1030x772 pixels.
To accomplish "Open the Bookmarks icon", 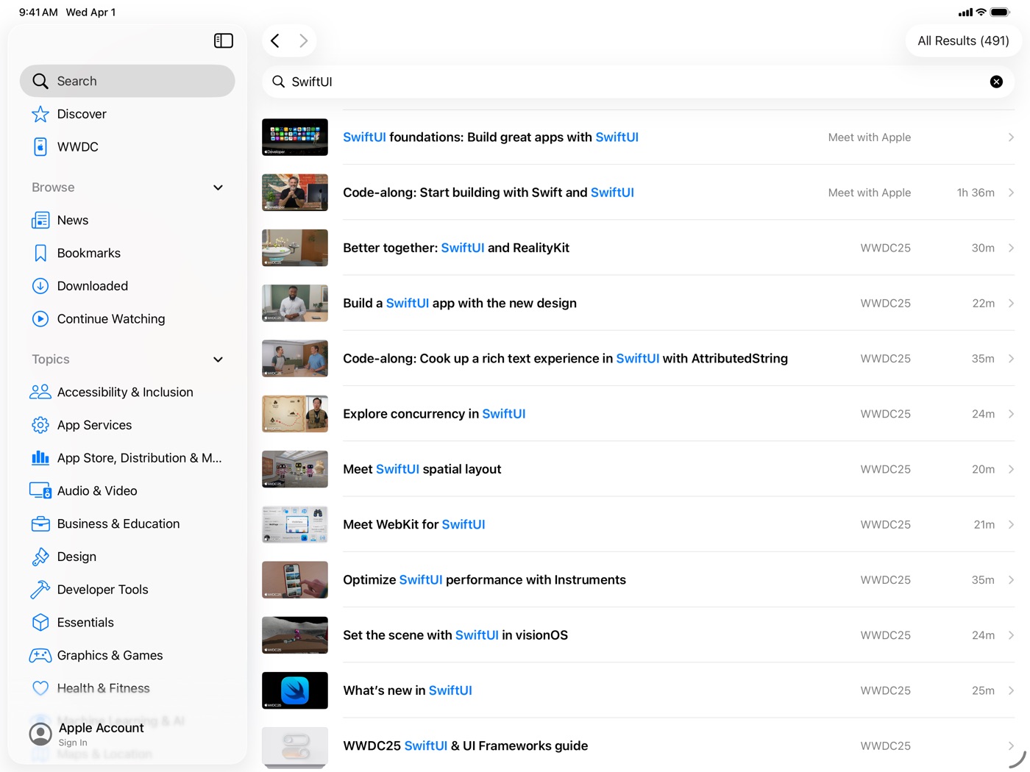I will (x=40, y=253).
